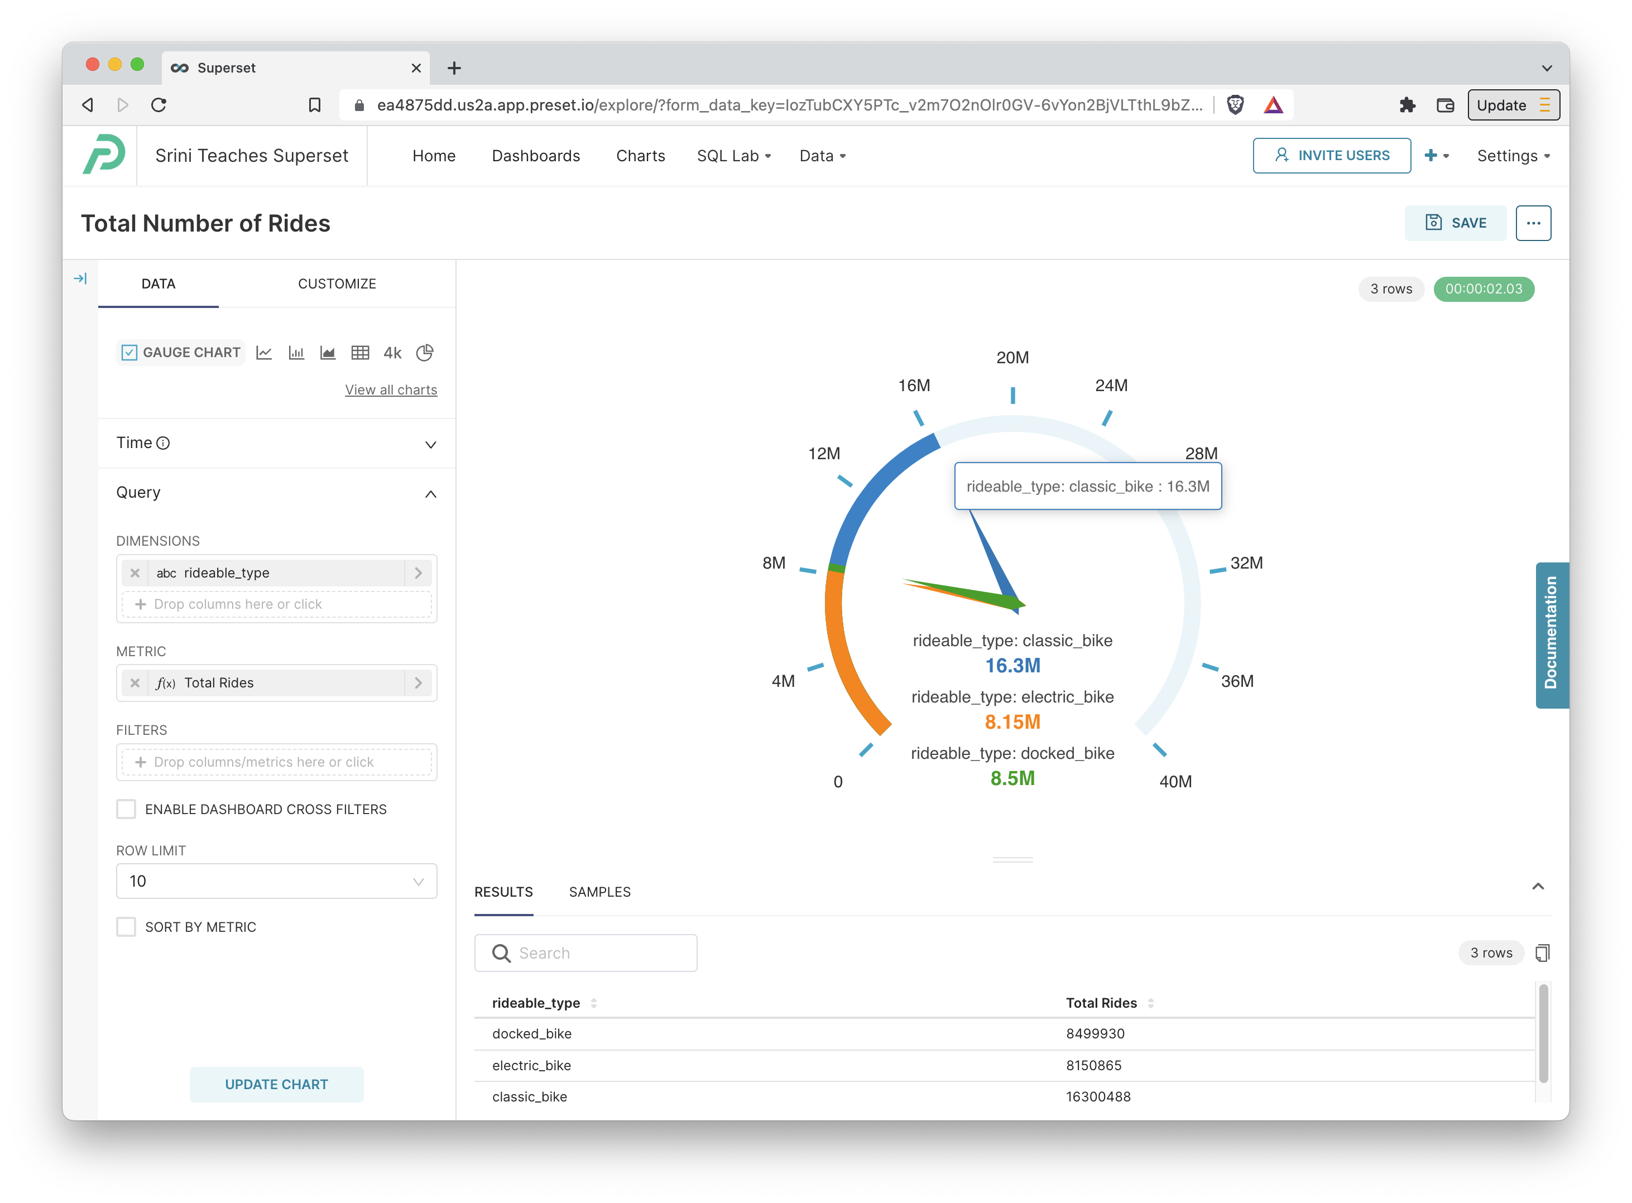
Task: Sort by Total Rides column
Action: (x=1150, y=1003)
